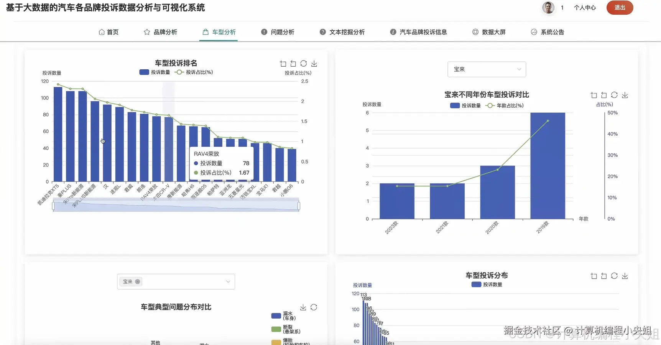Viewport: 661px width, 345px height.
Task: Activate zoom selection on 车型投诉分布 chart
Action: [594, 275]
